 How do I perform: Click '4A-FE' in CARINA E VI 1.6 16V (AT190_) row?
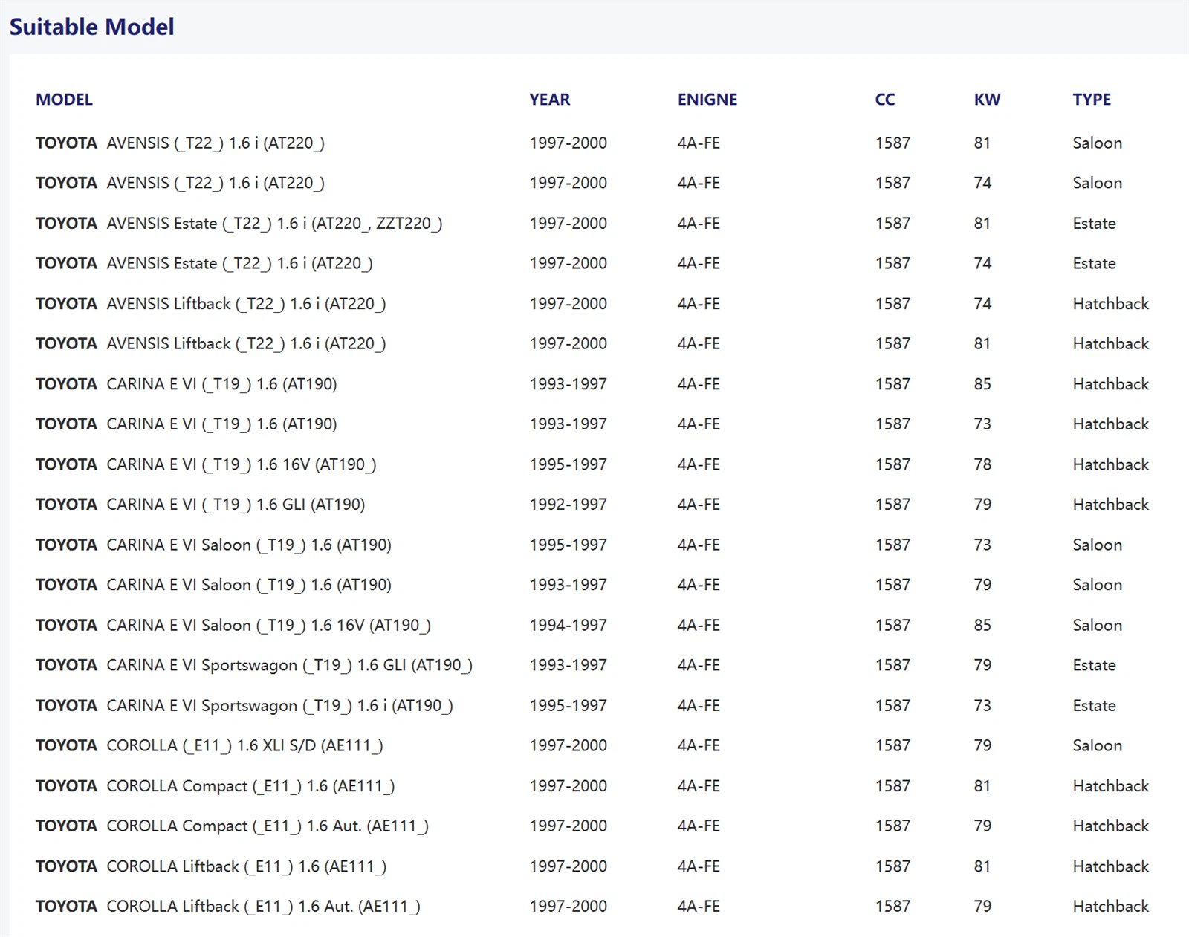[x=699, y=464]
